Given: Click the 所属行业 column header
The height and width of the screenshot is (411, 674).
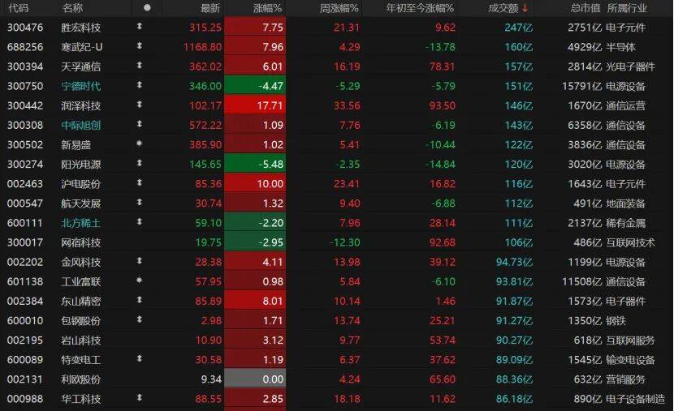Looking at the screenshot, I should pos(628,8).
